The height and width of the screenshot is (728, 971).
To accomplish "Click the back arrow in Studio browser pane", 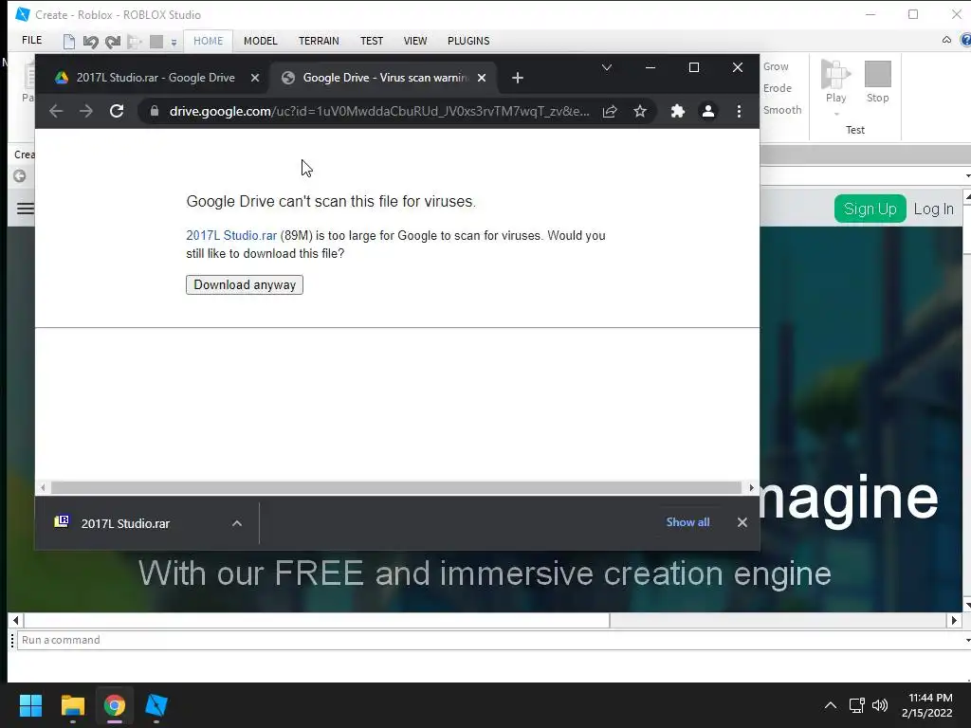I will (20, 175).
